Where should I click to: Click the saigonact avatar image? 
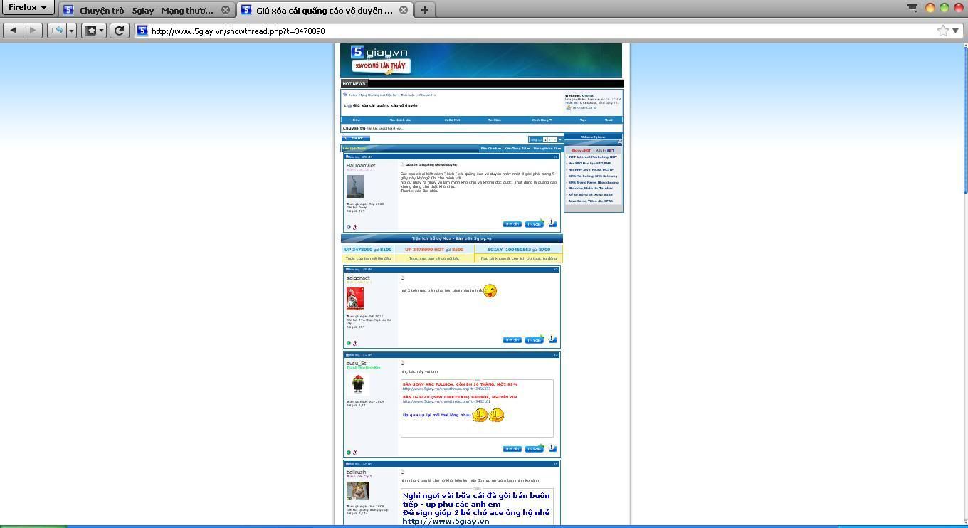pos(355,299)
